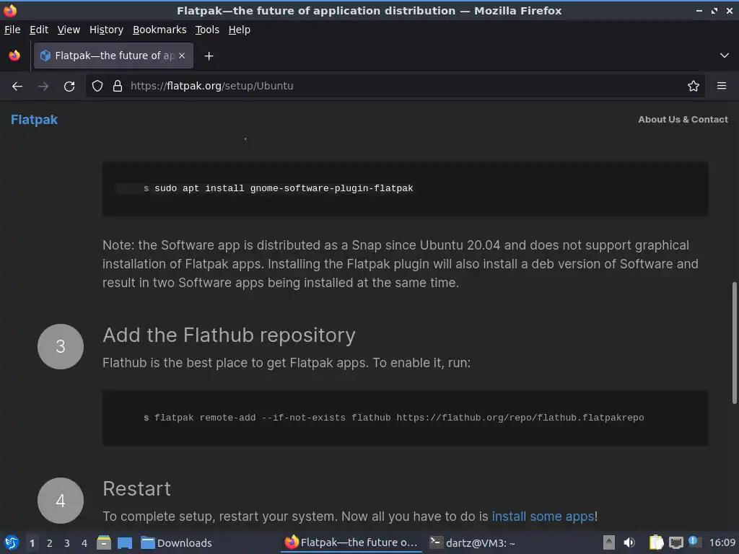Open update notifier tray icon

(x=694, y=541)
